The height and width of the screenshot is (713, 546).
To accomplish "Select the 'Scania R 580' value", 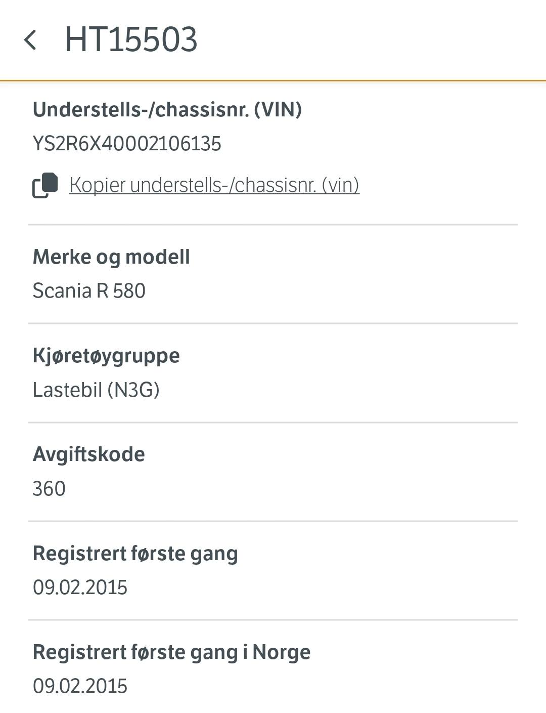I will click(89, 291).
